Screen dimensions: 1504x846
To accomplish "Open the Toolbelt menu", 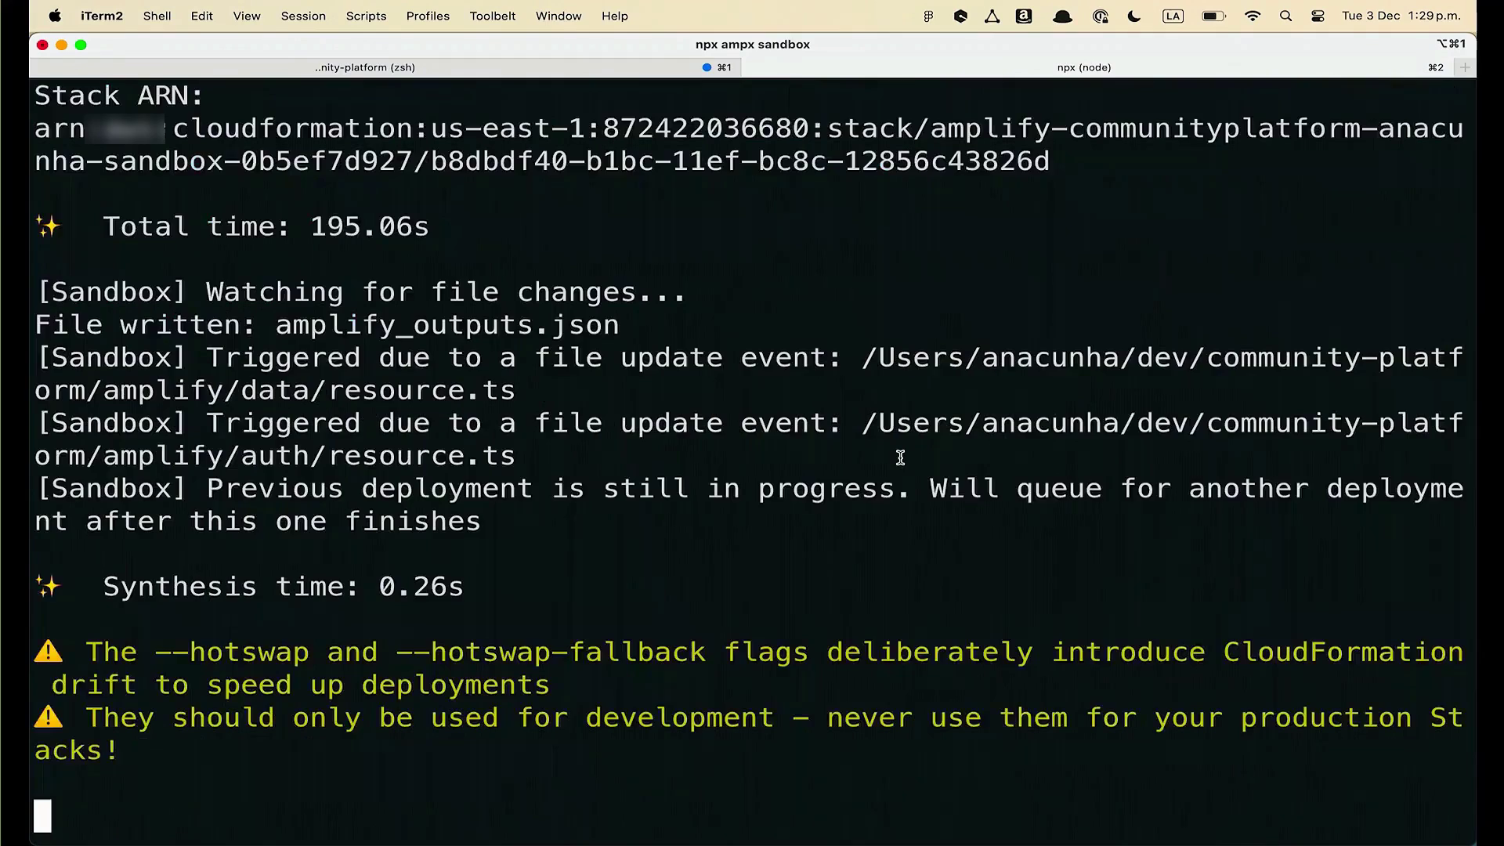I will pyautogui.click(x=493, y=16).
